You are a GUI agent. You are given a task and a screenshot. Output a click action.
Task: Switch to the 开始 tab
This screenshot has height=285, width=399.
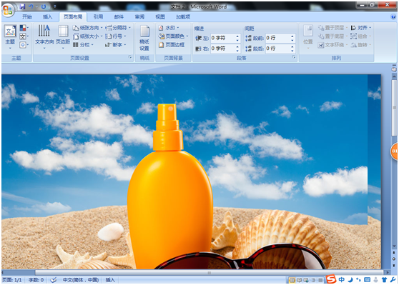click(x=27, y=16)
